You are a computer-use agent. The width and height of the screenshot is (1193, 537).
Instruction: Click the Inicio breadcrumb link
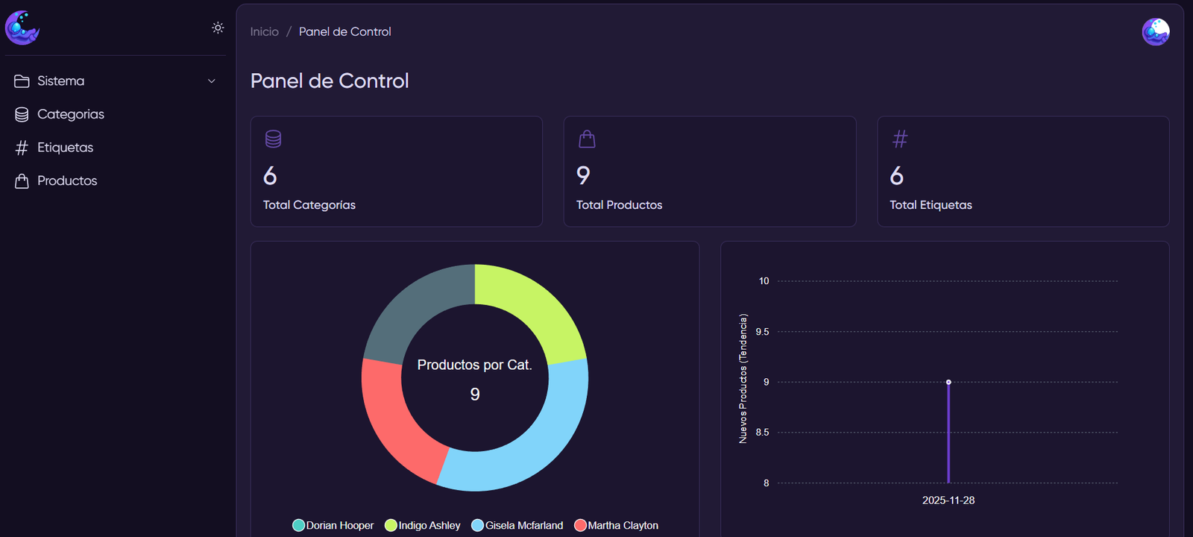[264, 31]
